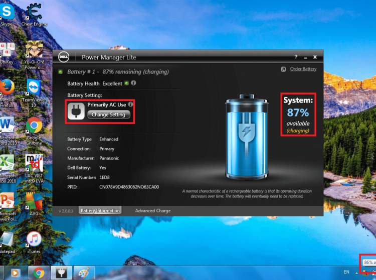Click the Power Manager plug taskbar icon
376x280 pixels.
[x=61, y=273]
